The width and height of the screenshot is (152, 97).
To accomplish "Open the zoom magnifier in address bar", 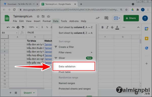I will [121, 10].
